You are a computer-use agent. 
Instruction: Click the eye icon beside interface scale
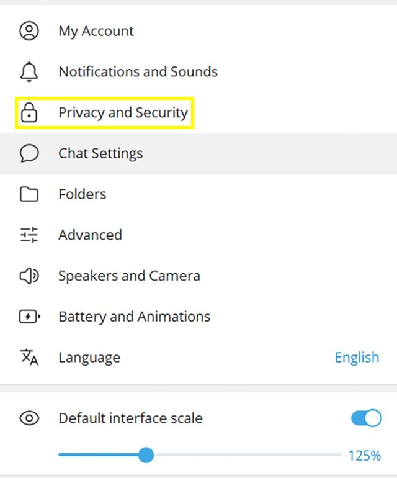pyautogui.click(x=29, y=418)
